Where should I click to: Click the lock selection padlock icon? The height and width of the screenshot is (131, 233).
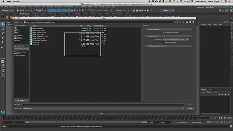pos(72,11)
